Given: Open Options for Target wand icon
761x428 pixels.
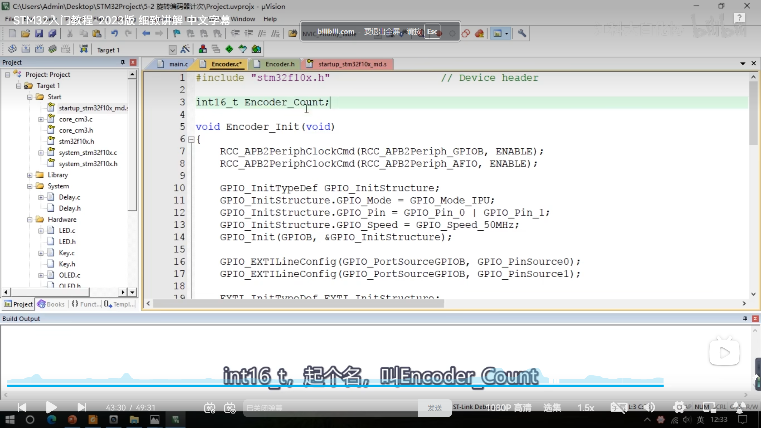Looking at the screenshot, I should point(185,49).
